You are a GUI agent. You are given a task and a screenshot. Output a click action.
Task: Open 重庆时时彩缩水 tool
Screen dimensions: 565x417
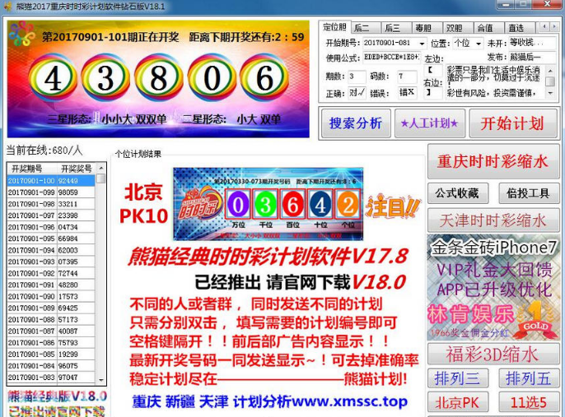[493, 161]
